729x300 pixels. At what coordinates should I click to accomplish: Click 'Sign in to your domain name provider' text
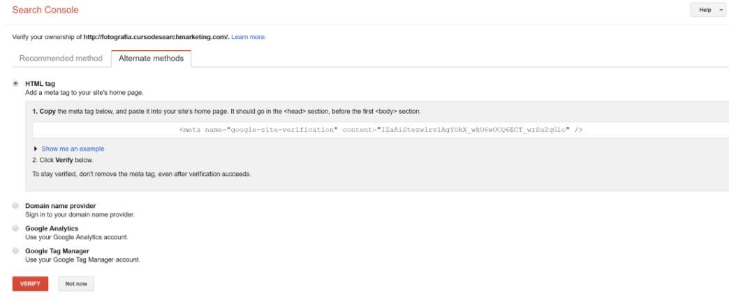[80, 215]
